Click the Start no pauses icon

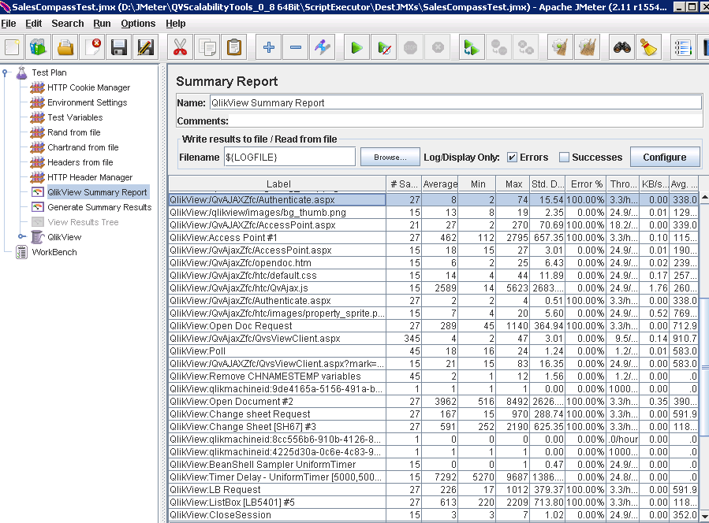pos(384,48)
